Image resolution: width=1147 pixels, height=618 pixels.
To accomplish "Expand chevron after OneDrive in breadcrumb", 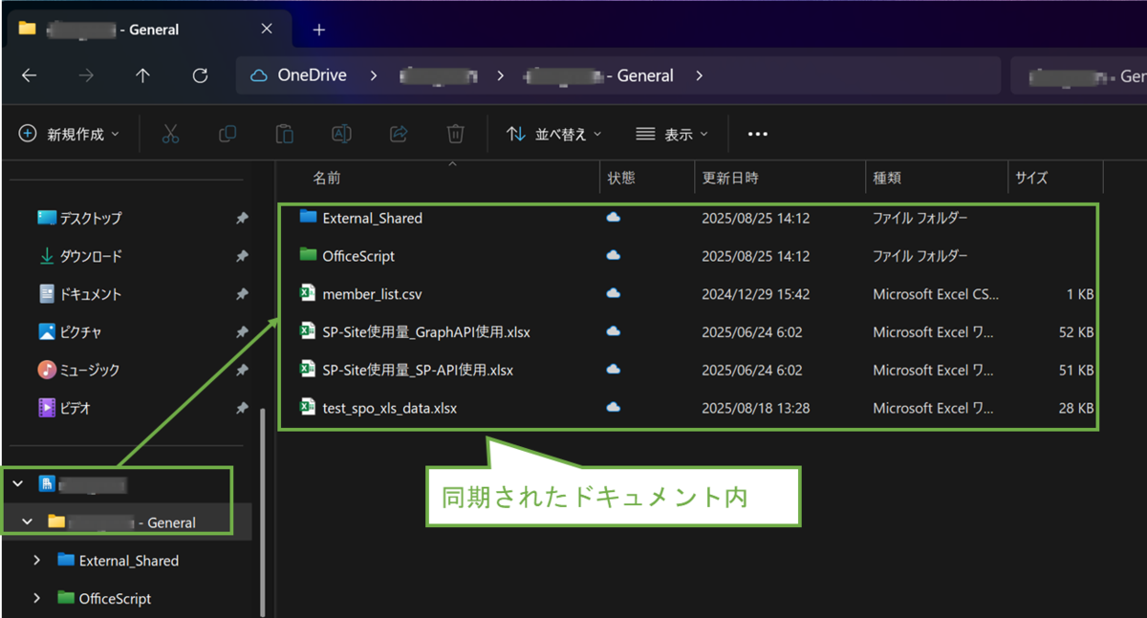I will [x=374, y=75].
